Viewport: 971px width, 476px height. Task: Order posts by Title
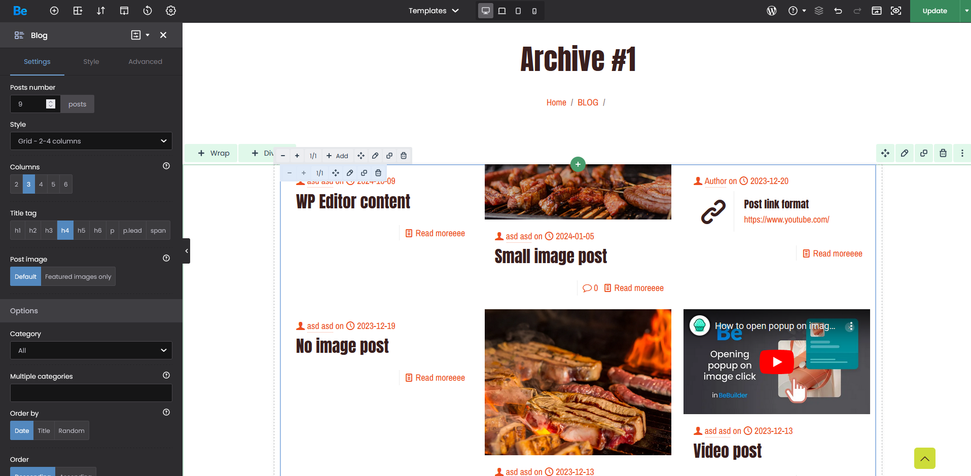coord(44,430)
